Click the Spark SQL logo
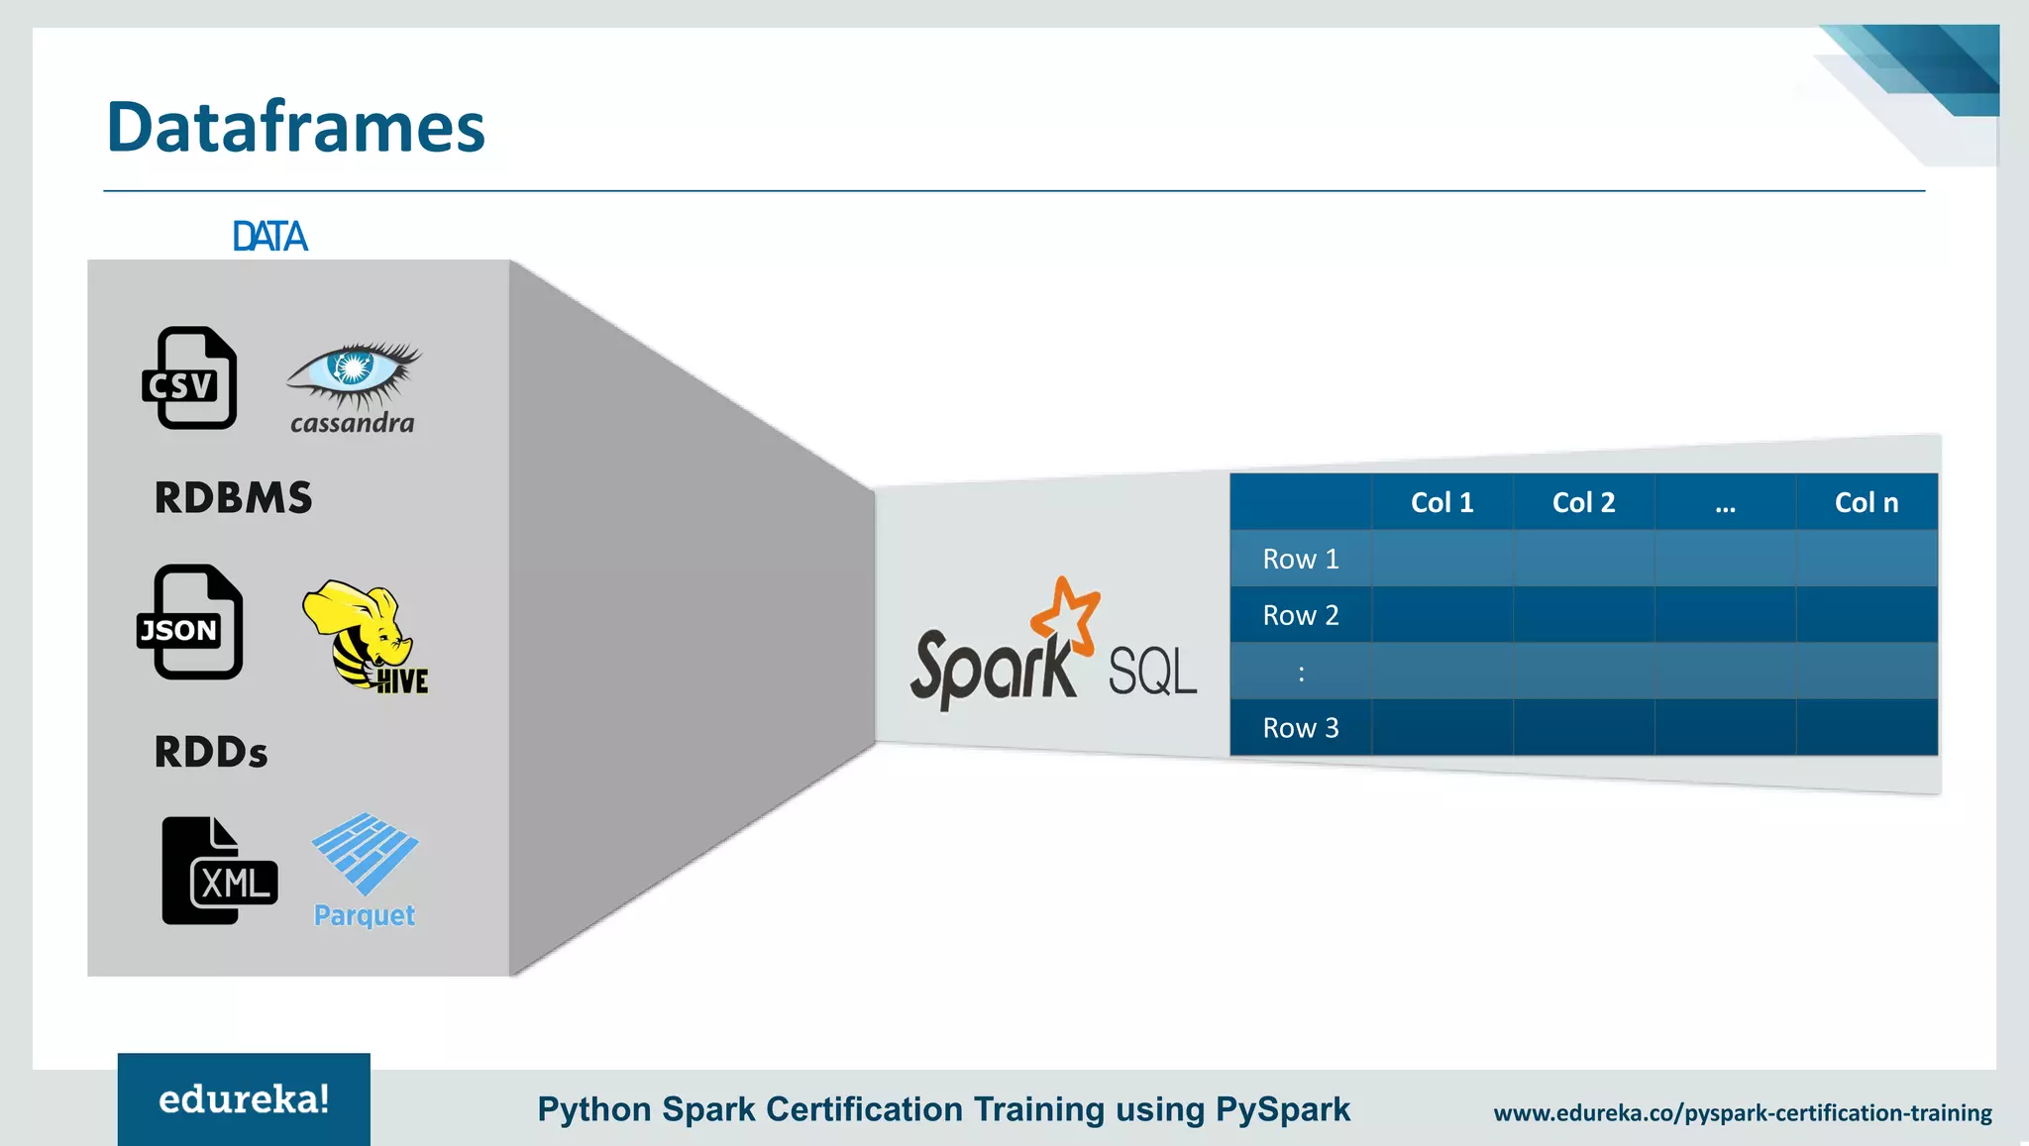 tap(1053, 644)
